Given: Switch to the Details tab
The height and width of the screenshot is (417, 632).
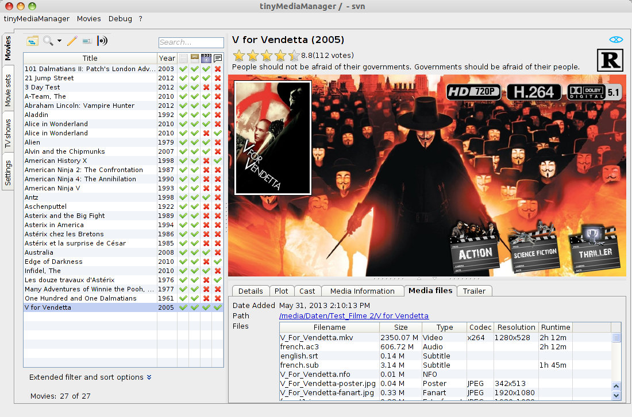Looking at the screenshot, I should 251,291.
